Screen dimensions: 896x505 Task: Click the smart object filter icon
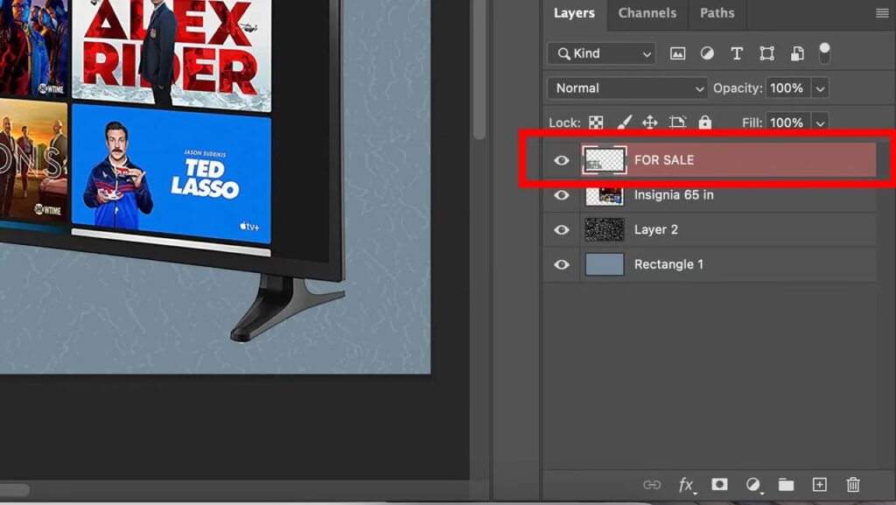796,53
